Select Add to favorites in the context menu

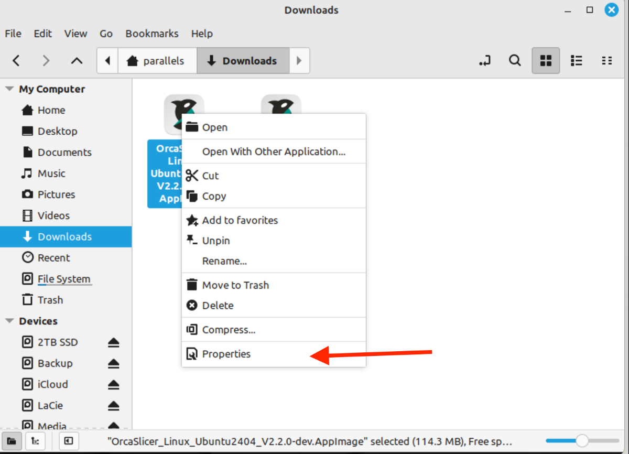coord(274,220)
